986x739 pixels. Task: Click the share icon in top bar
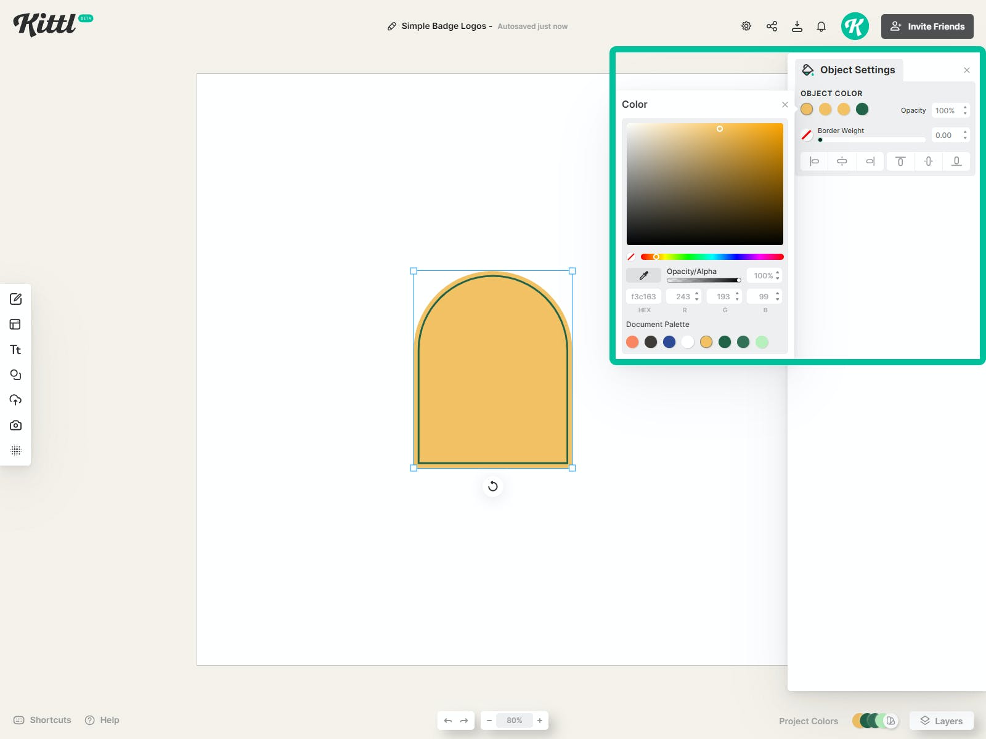point(772,26)
